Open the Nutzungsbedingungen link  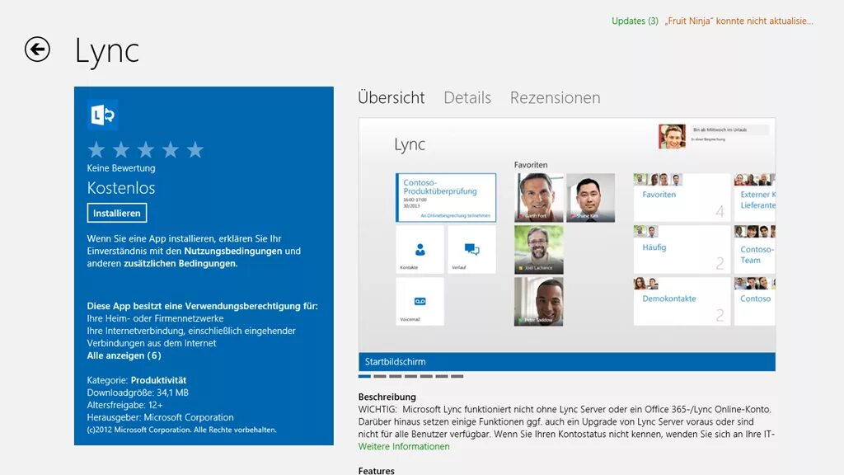pos(233,251)
